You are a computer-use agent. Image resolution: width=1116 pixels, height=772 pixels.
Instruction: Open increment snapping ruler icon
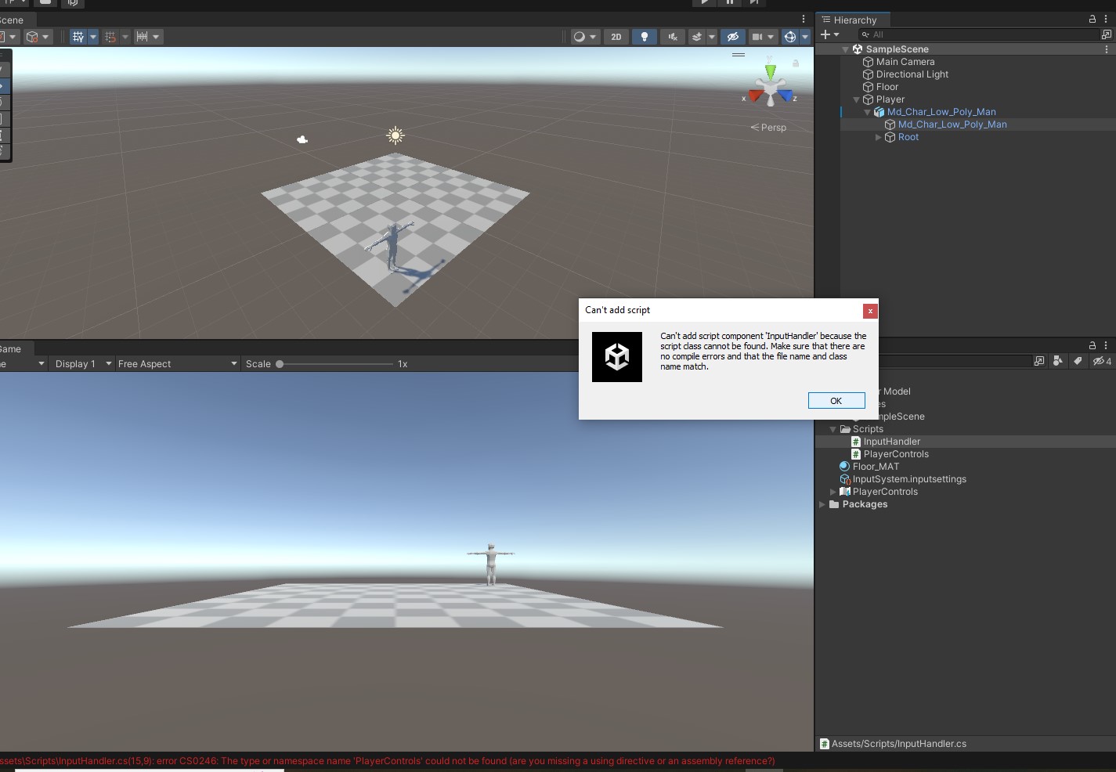(142, 37)
